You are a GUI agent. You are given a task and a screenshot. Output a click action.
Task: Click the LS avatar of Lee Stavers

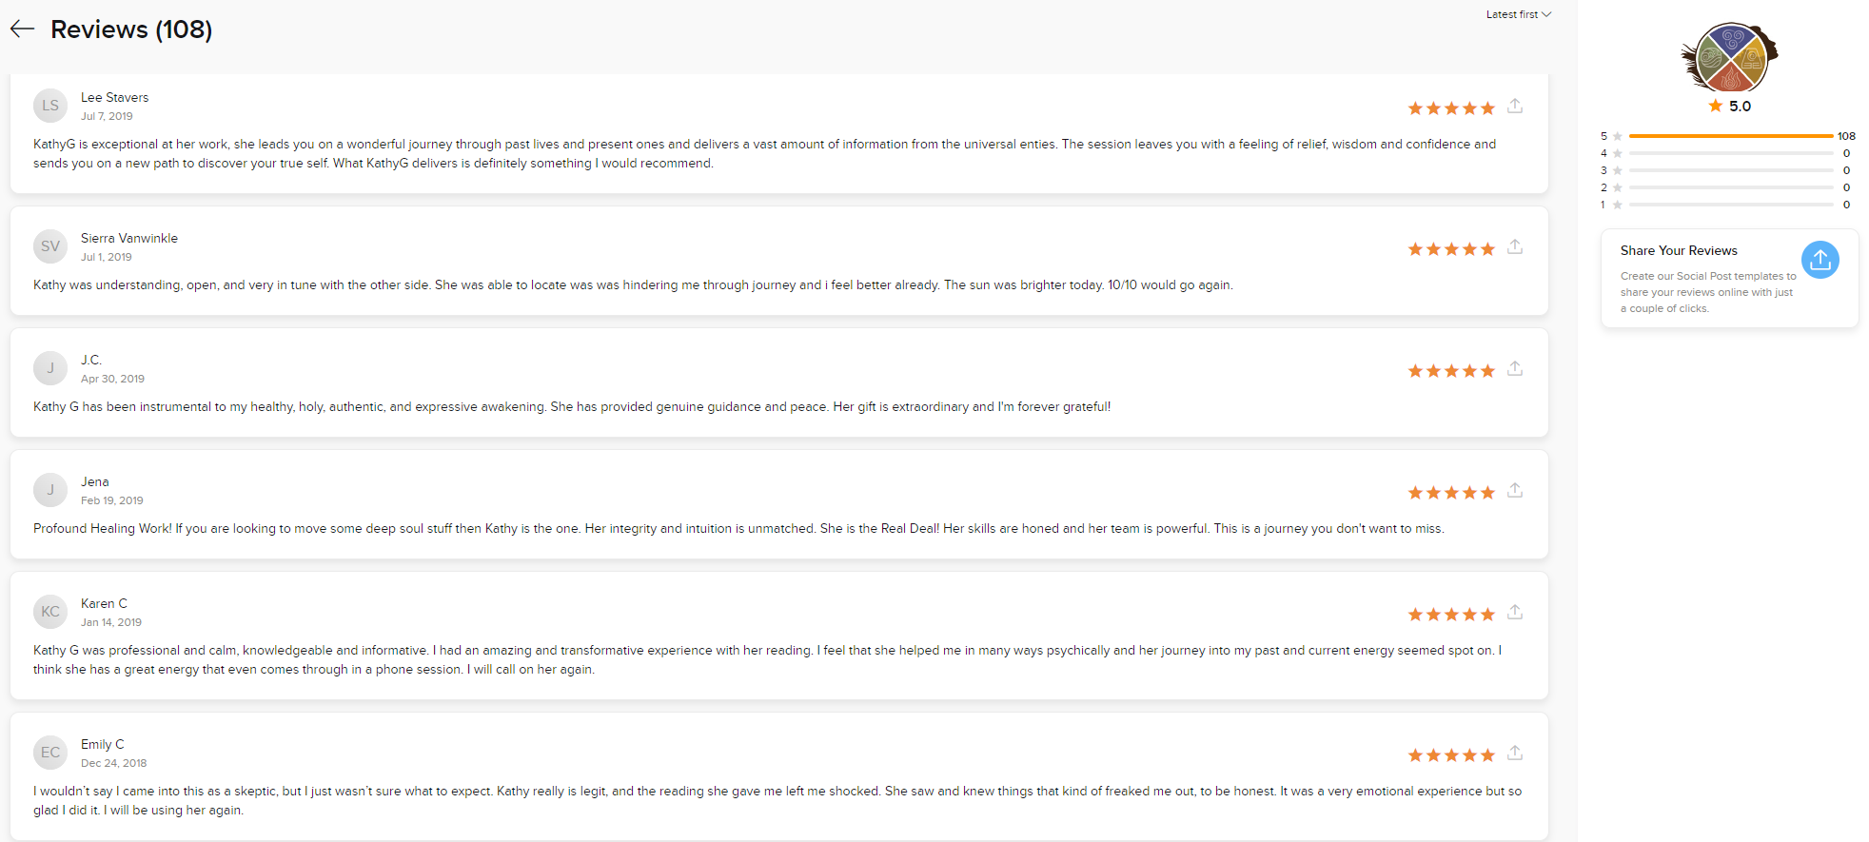coord(50,106)
